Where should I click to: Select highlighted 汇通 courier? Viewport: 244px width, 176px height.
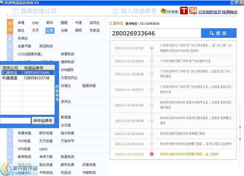tap(50, 30)
